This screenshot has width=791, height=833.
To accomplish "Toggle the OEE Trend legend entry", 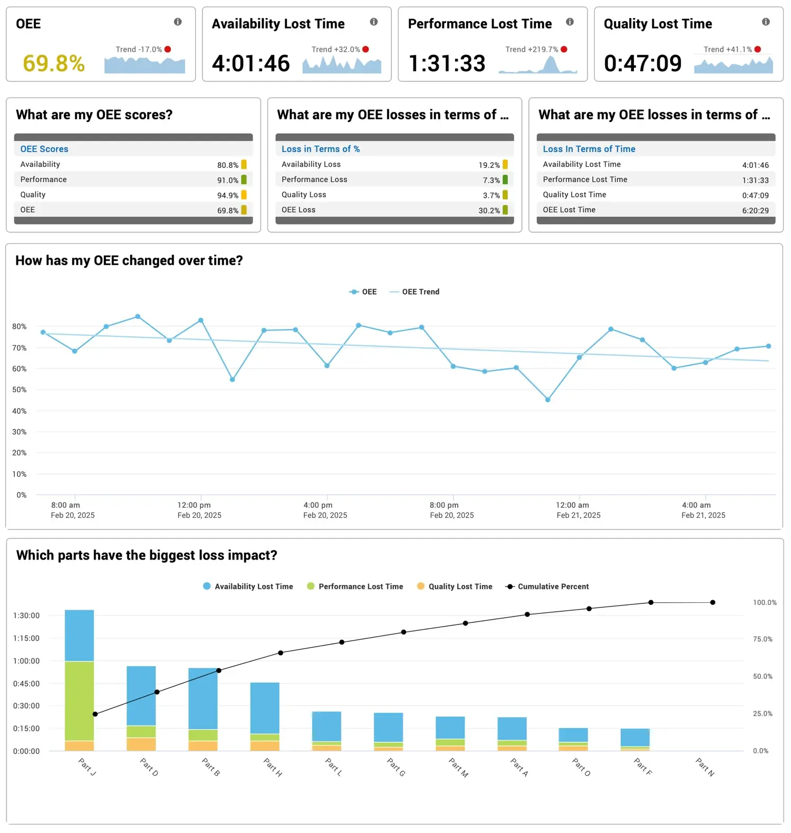I will [x=414, y=292].
